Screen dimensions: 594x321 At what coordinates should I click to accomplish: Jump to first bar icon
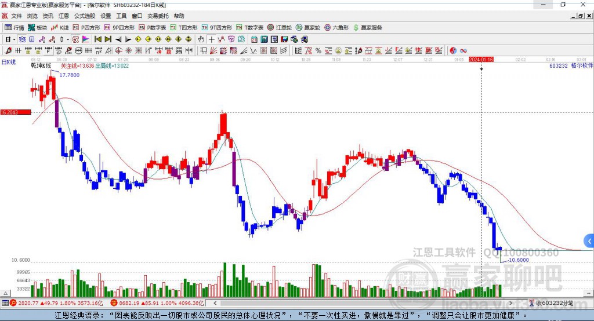click(98, 39)
